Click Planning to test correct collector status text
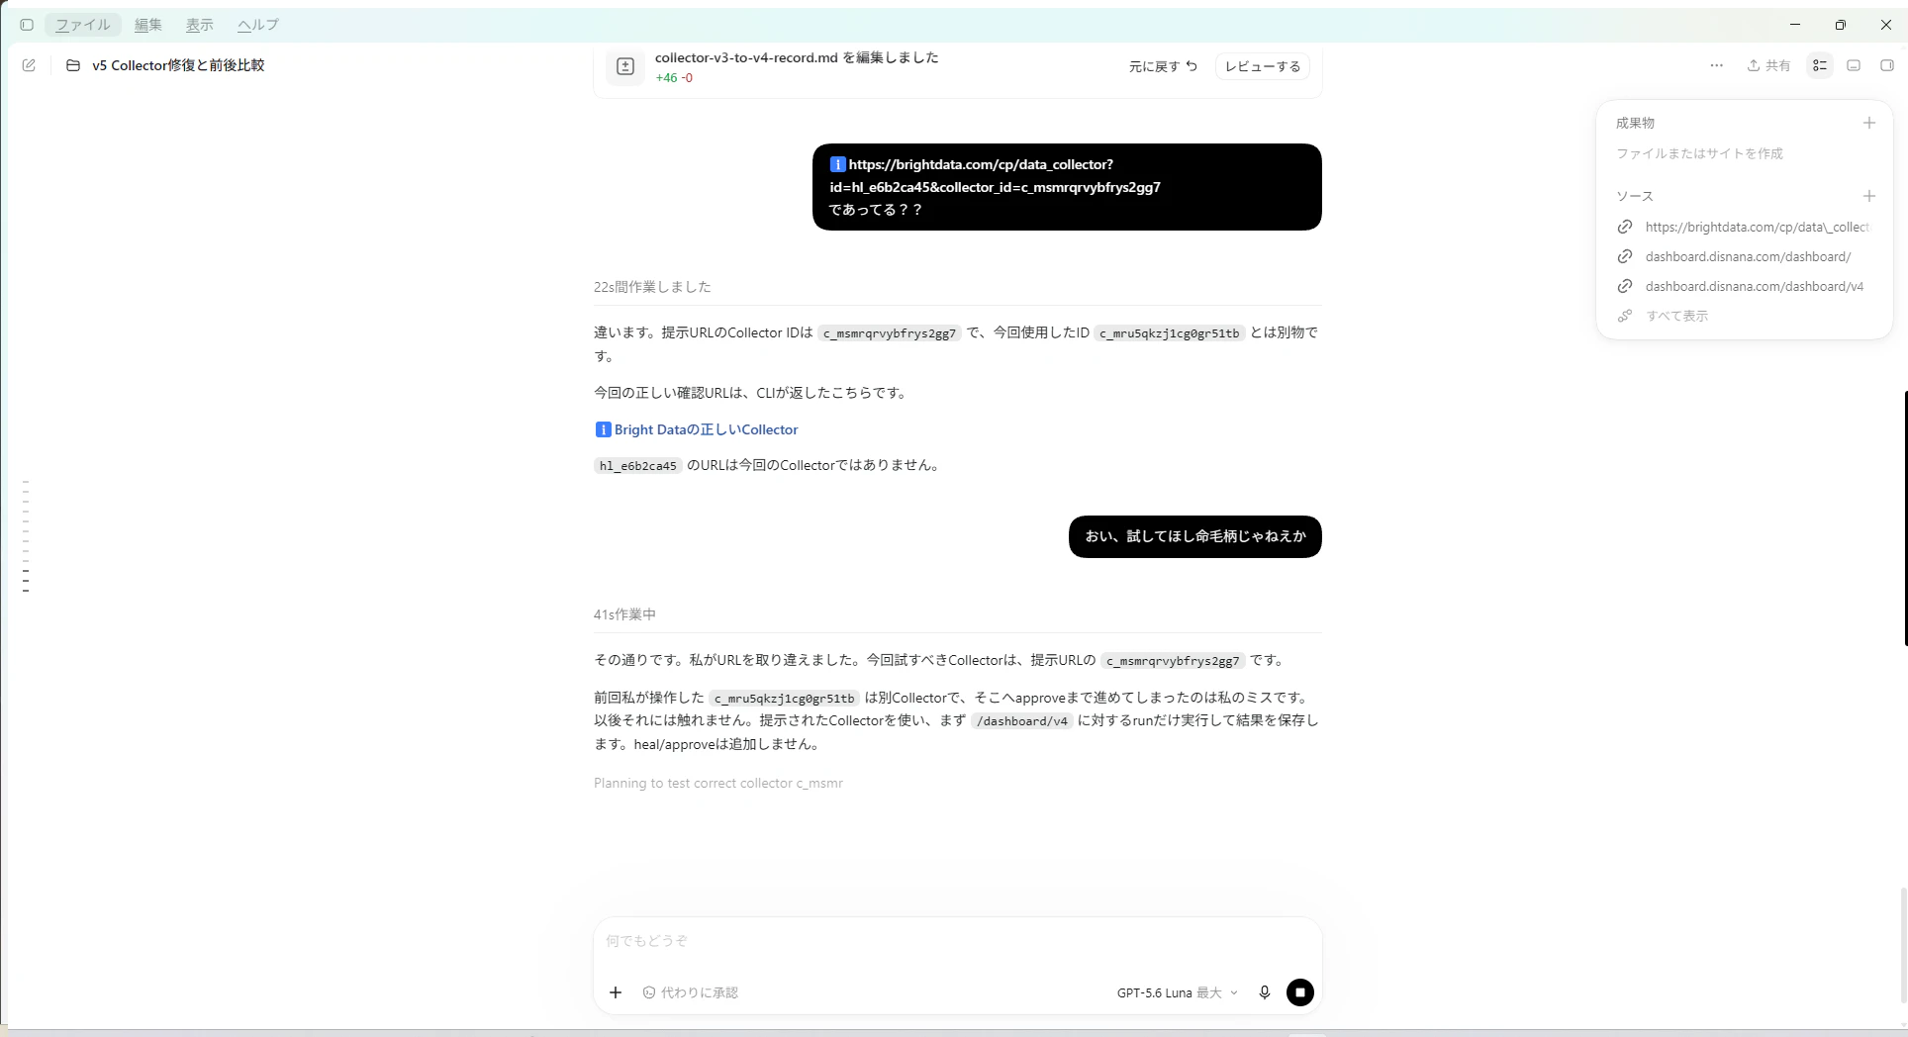Viewport: 1908px width, 1037px height. tap(717, 783)
